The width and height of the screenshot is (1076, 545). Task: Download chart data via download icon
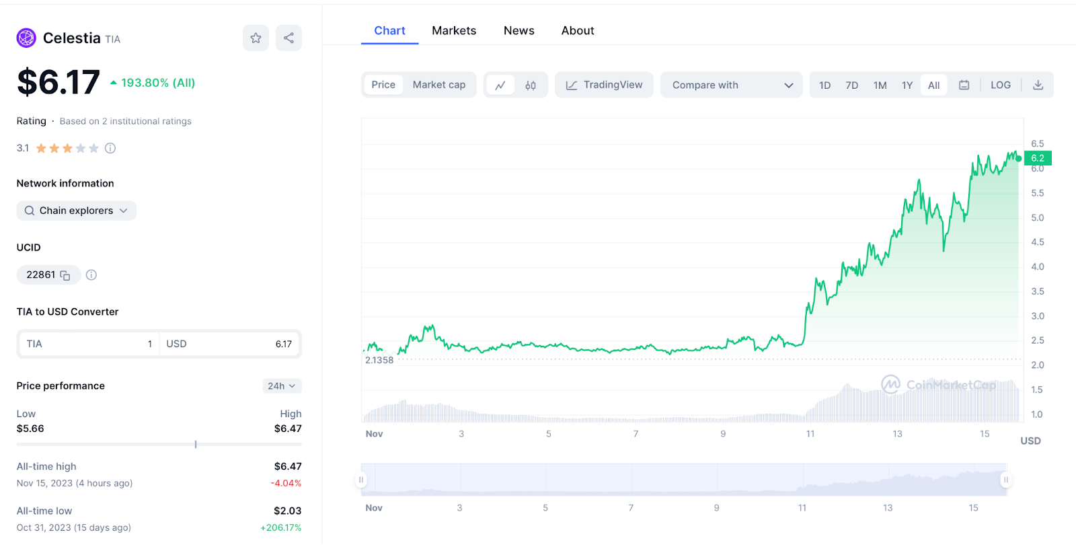(x=1038, y=85)
